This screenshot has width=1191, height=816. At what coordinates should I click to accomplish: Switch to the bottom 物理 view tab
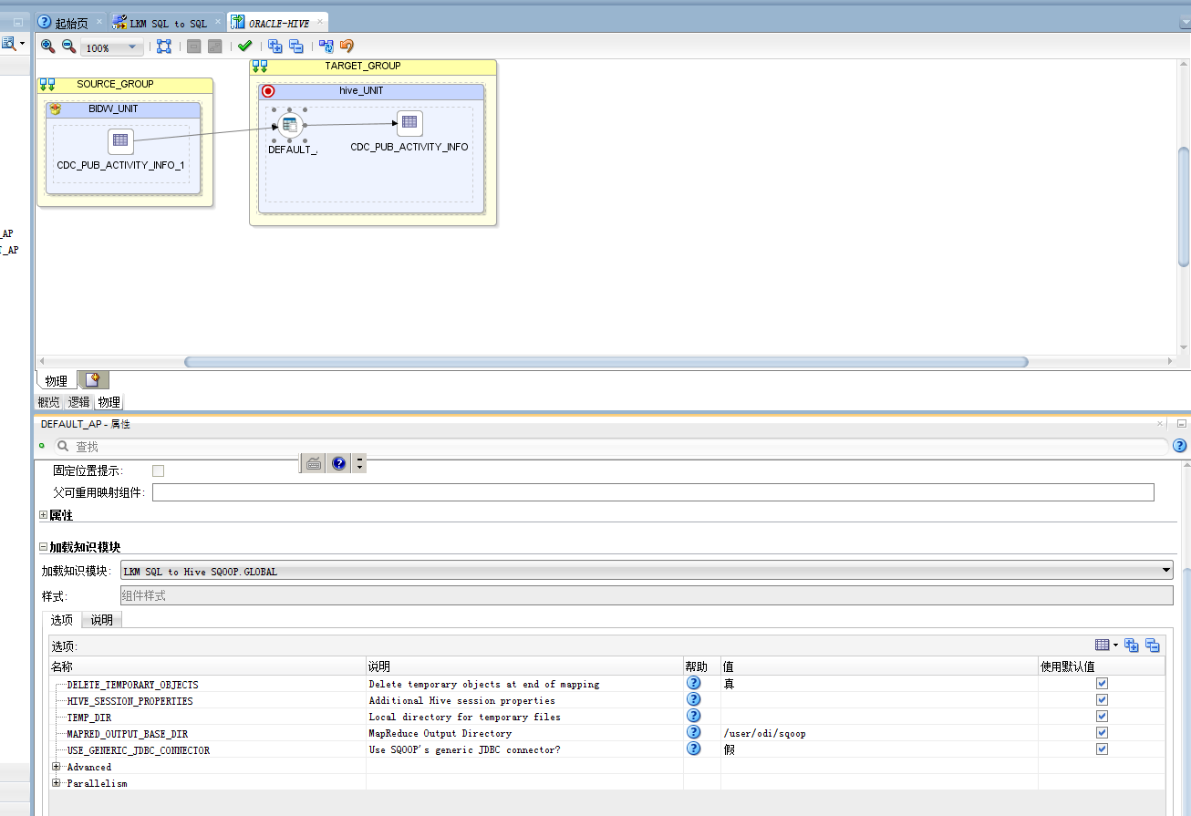109,402
